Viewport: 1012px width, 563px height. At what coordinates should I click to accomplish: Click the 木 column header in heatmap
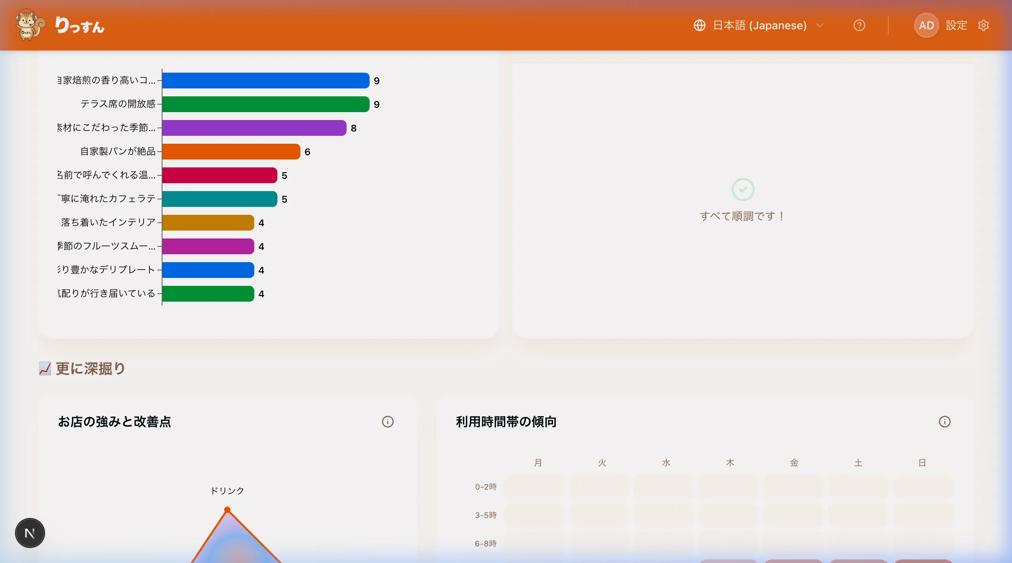click(x=730, y=463)
